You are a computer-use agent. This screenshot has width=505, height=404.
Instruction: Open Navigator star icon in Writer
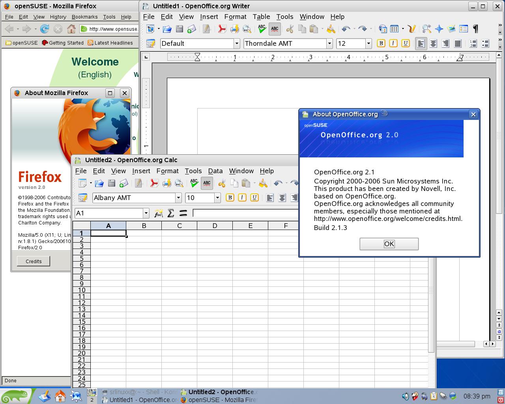pyautogui.click(x=439, y=29)
